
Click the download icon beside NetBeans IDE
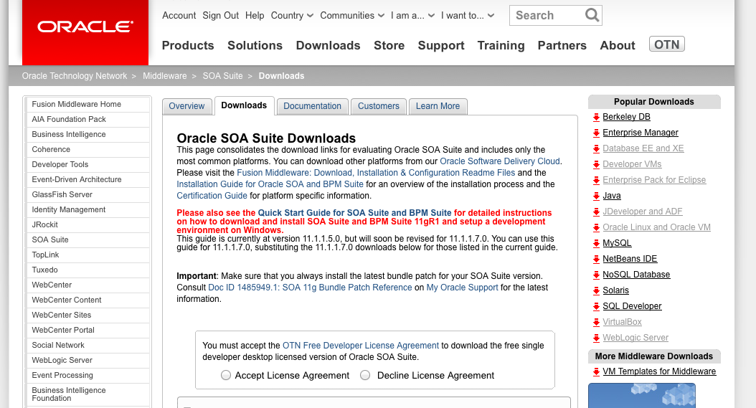tap(597, 260)
